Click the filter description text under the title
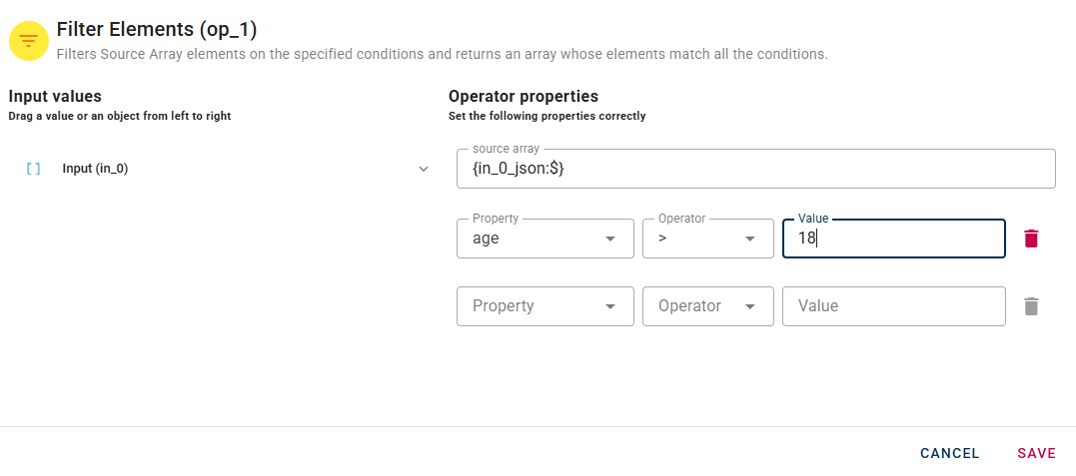Screen dimensions: 1076x476 click(442, 54)
